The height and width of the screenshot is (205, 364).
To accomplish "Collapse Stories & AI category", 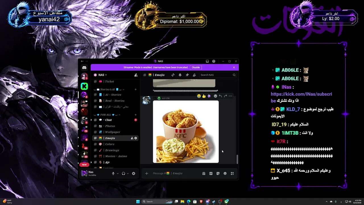I will [109, 89].
